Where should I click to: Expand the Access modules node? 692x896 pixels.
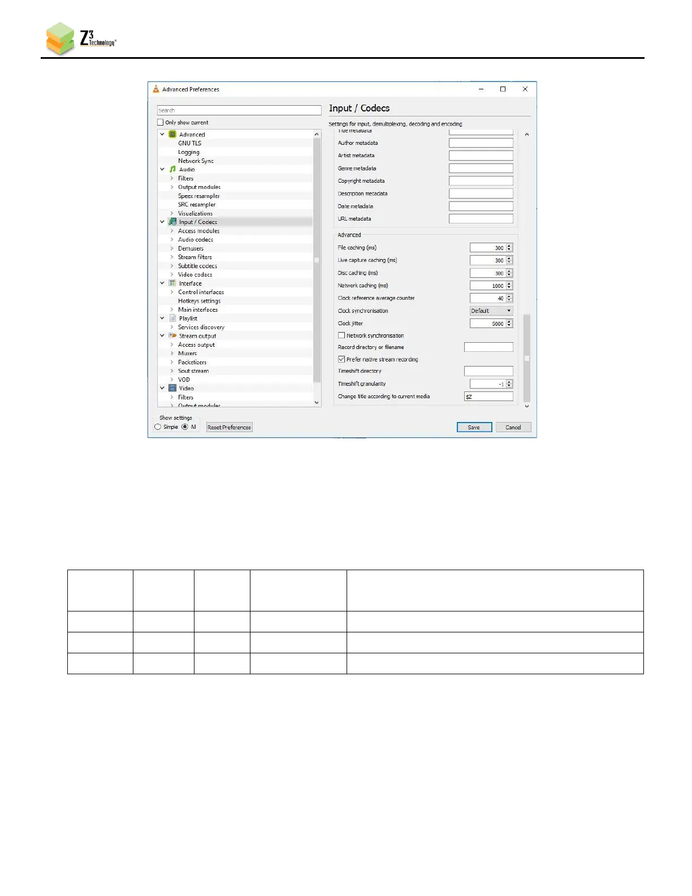tap(172, 231)
